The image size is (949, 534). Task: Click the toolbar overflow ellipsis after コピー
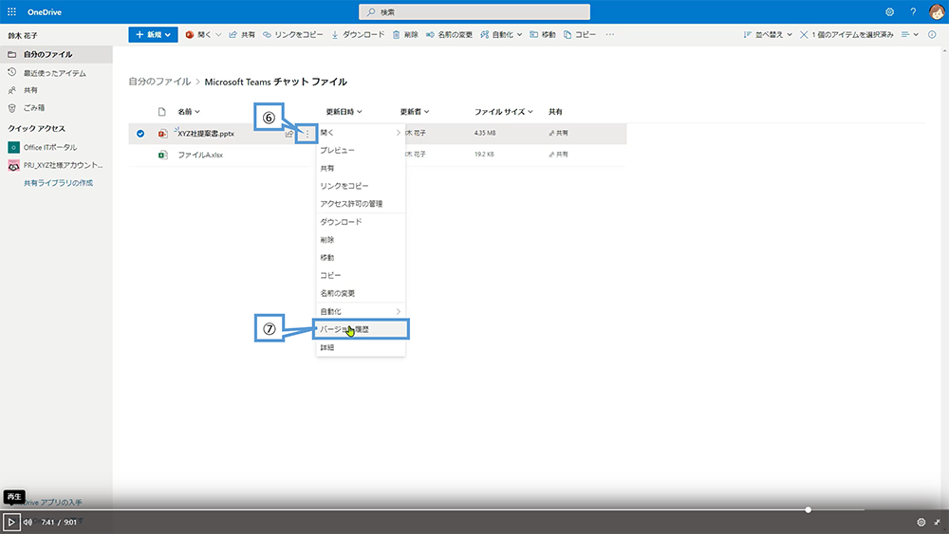click(609, 34)
